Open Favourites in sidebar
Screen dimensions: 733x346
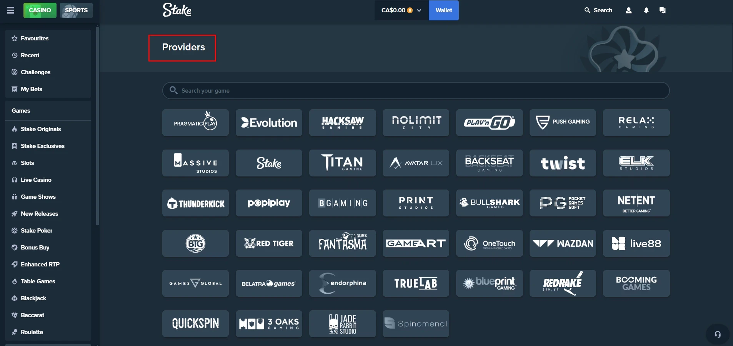tap(48, 38)
